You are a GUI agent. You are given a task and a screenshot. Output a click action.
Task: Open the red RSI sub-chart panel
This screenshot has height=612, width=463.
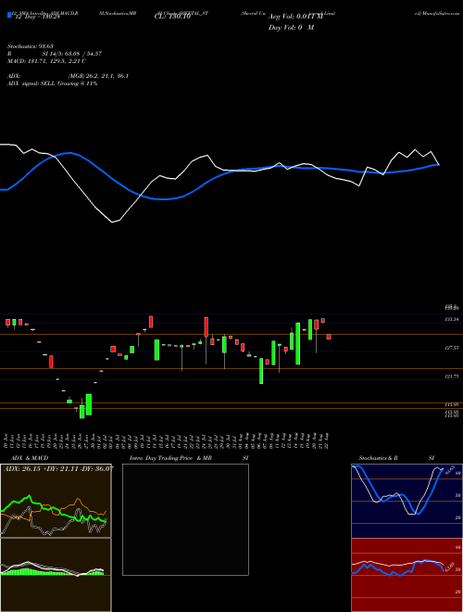coord(407,575)
